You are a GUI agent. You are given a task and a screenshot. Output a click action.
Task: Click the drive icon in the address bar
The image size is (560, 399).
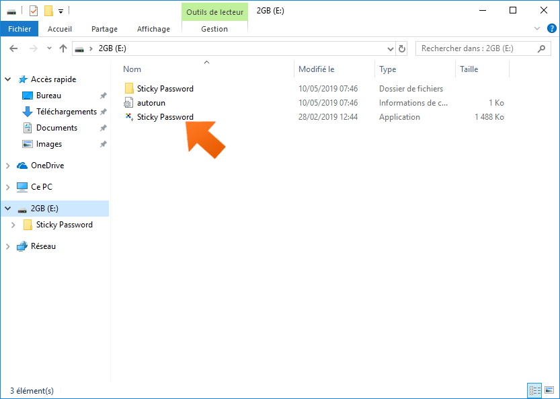(x=79, y=49)
